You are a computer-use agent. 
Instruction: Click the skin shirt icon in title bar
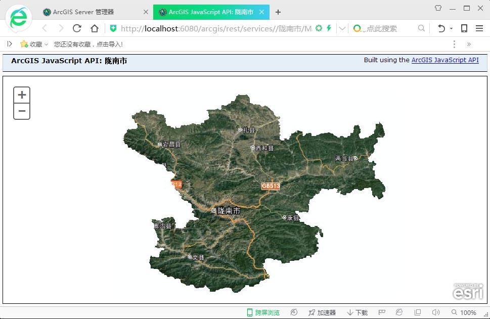pyautogui.click(x=438, y=8)
